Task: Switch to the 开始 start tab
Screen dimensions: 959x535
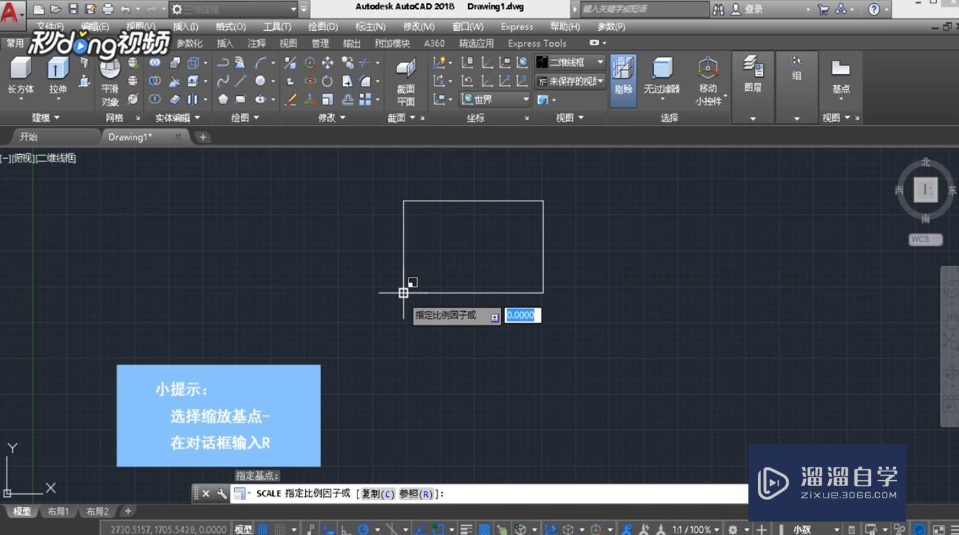Action: click(28, 137)
